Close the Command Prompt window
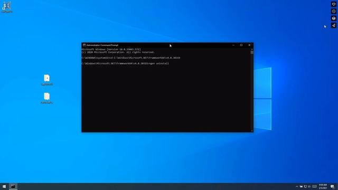 click(249, 45)
